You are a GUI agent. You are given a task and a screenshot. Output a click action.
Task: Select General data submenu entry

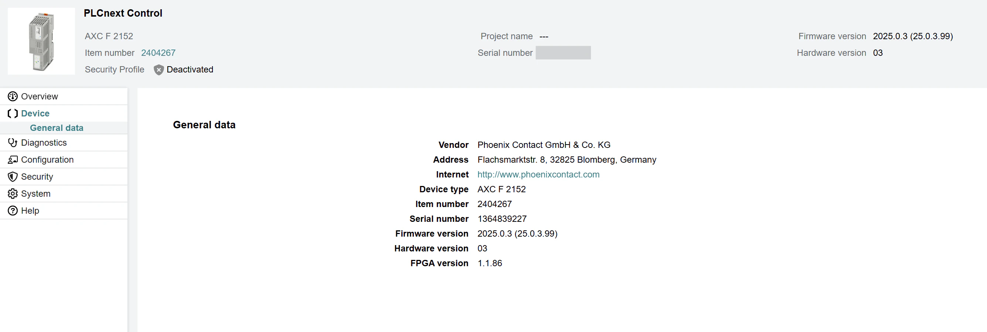point(64,128)
